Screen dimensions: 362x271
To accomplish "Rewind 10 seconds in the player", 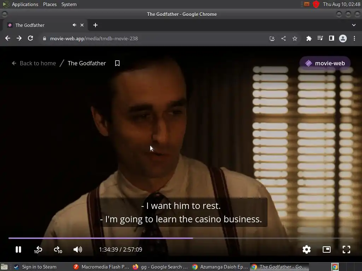I will [38, 249].
